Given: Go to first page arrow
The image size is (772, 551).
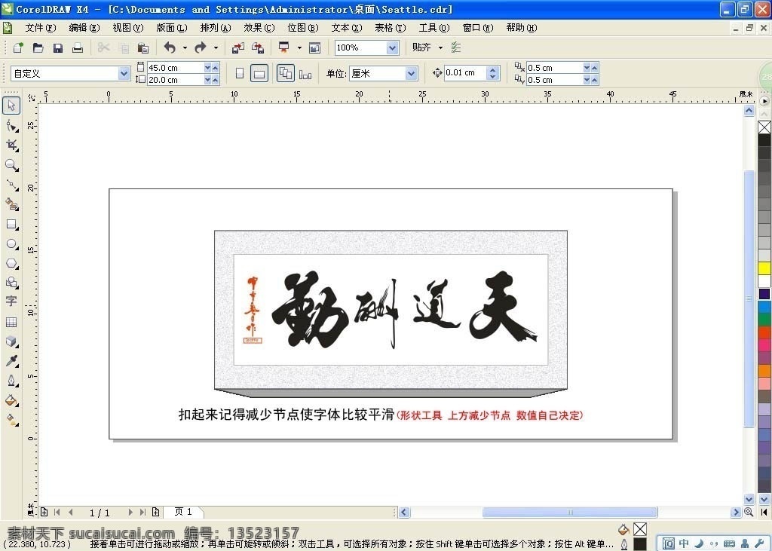Looking at the screenshot, I should (57, 513).
